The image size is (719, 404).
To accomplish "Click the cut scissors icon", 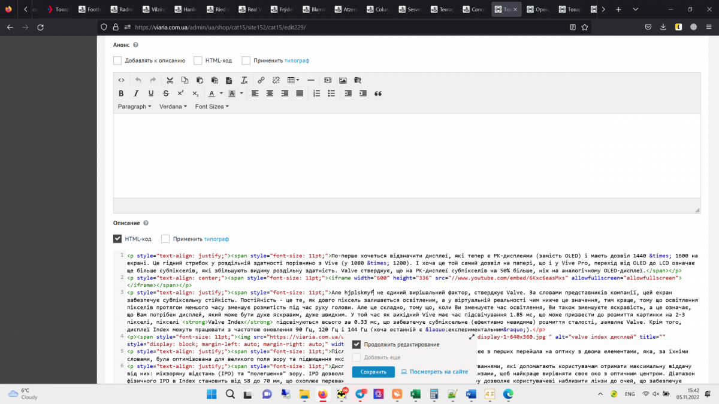I will 170,80.
